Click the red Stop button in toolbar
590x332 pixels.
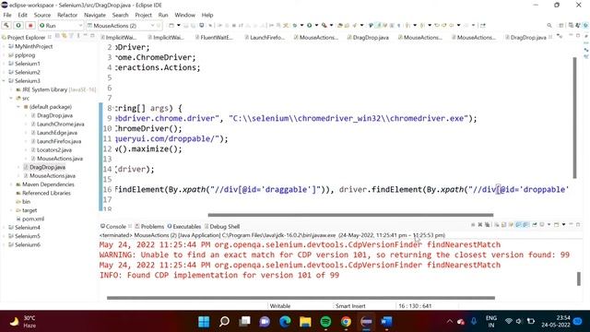pos(30,25)
